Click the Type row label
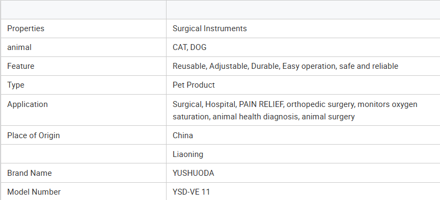This screenshot has height=200, width=440. 16,85
